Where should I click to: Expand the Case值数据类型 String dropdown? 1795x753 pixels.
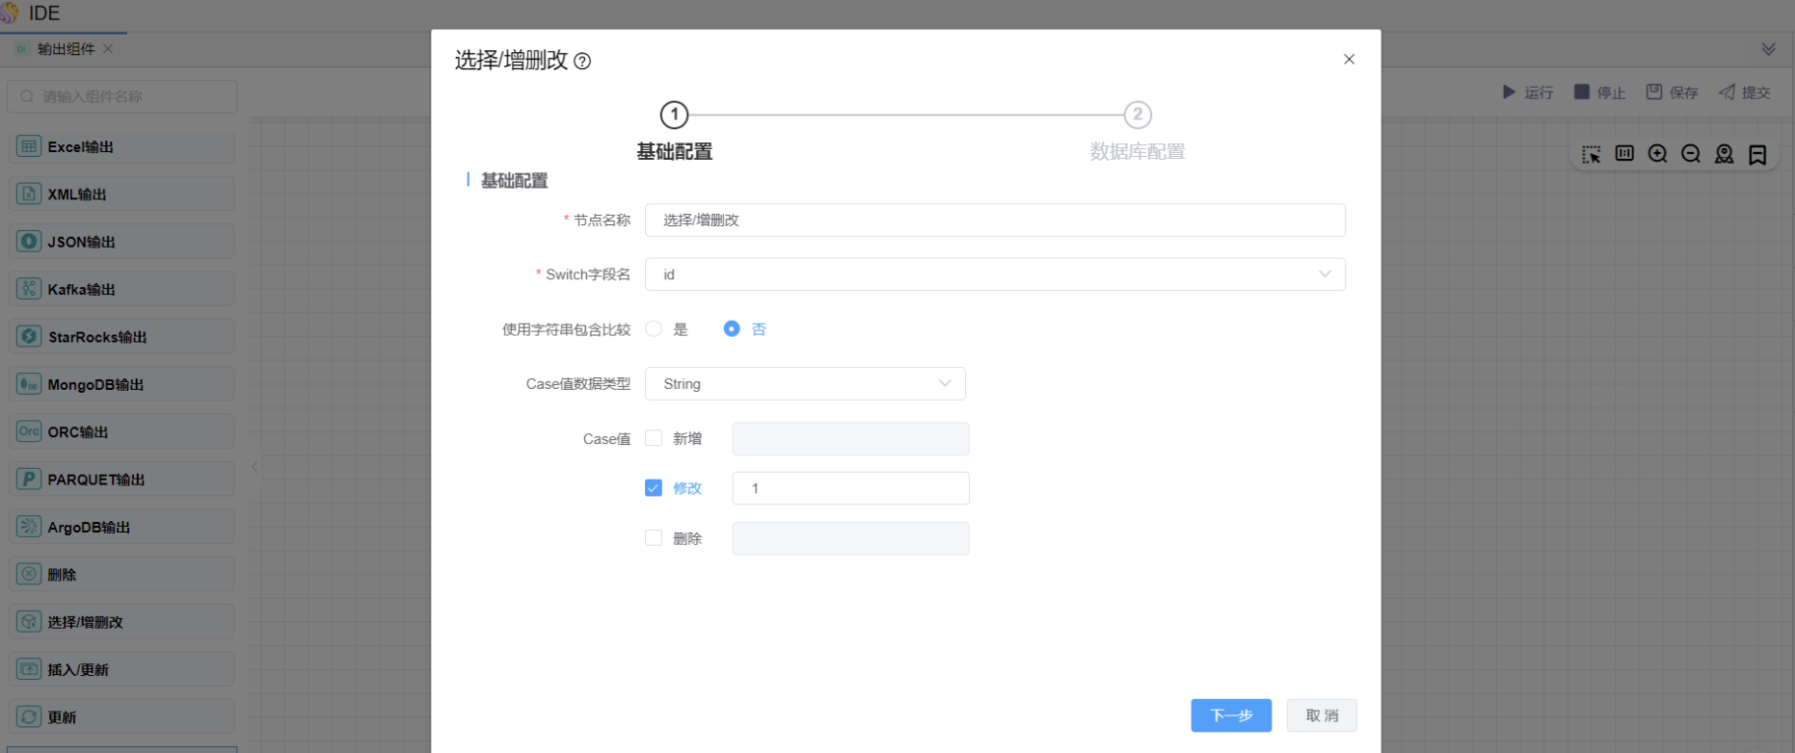(805, 384)
